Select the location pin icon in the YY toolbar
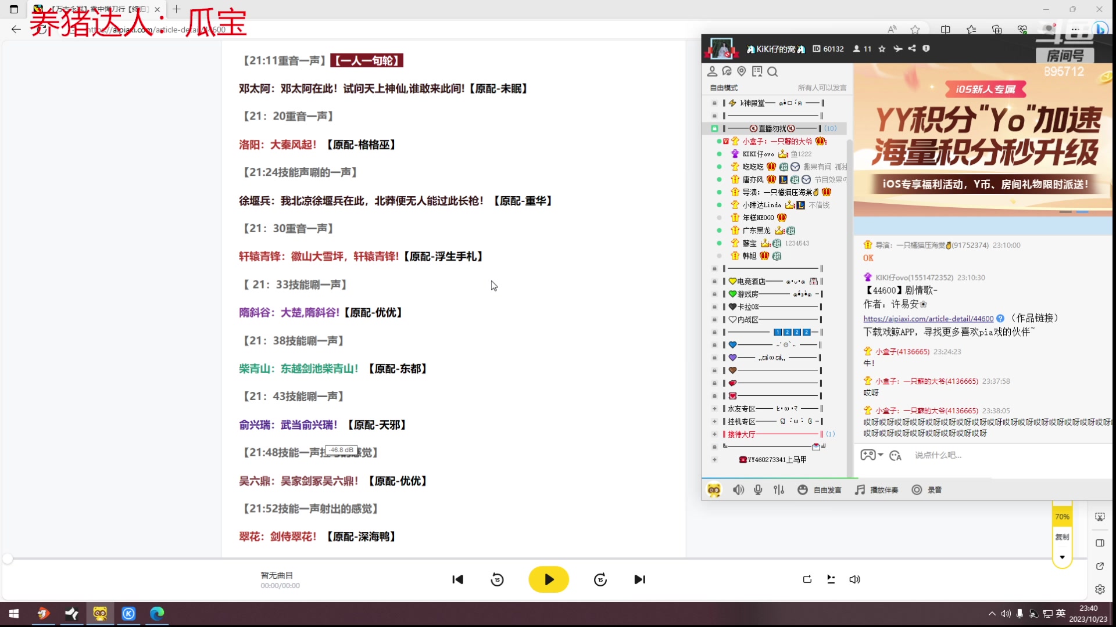 742,71
